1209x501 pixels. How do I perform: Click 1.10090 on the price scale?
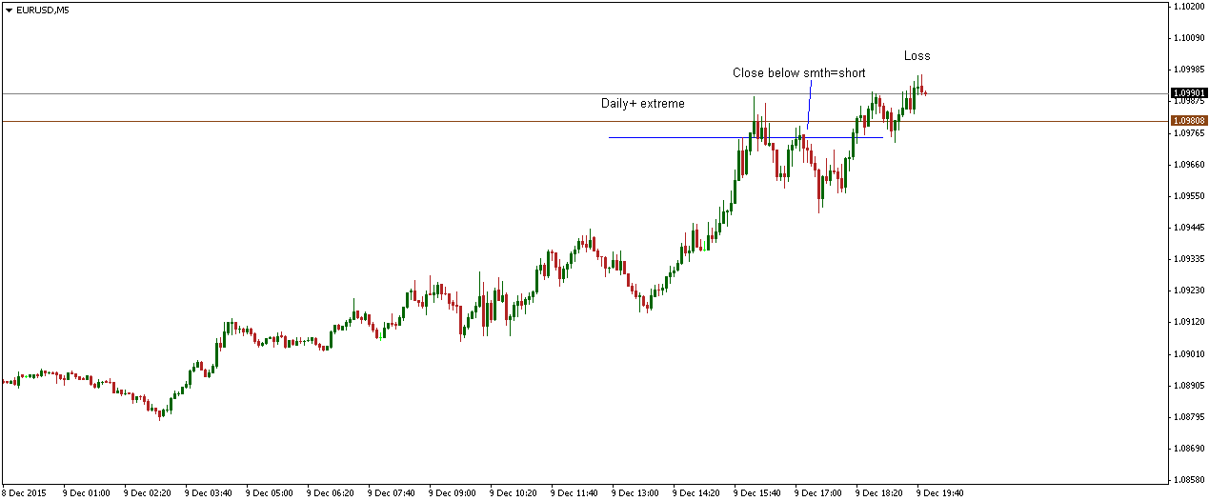(1188, 38)
